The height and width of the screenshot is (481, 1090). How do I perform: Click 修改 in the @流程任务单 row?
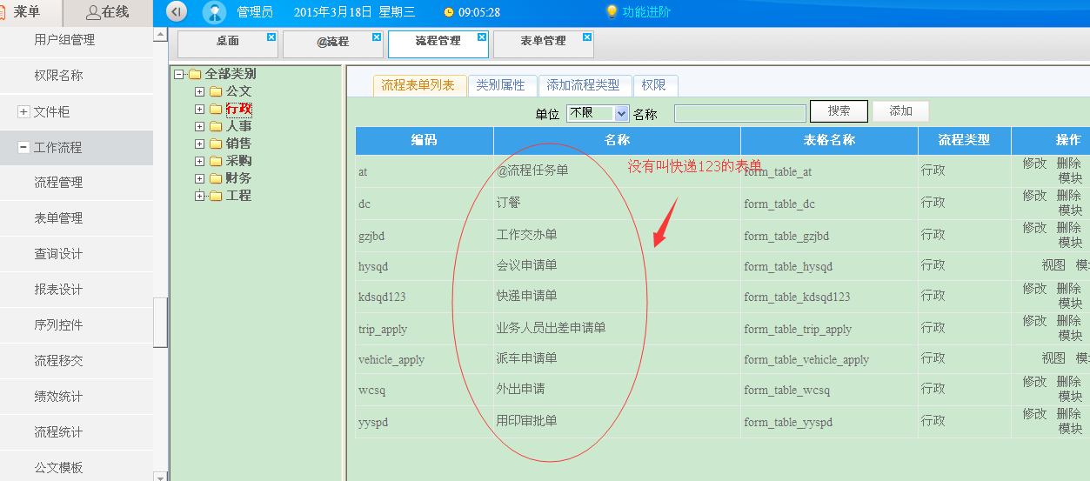[x=1034, y=164]
